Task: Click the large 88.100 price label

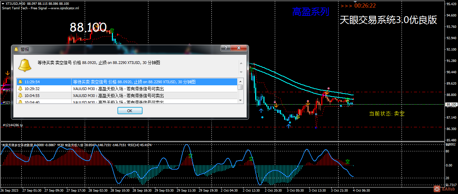Action: click(x=88, y=28)
